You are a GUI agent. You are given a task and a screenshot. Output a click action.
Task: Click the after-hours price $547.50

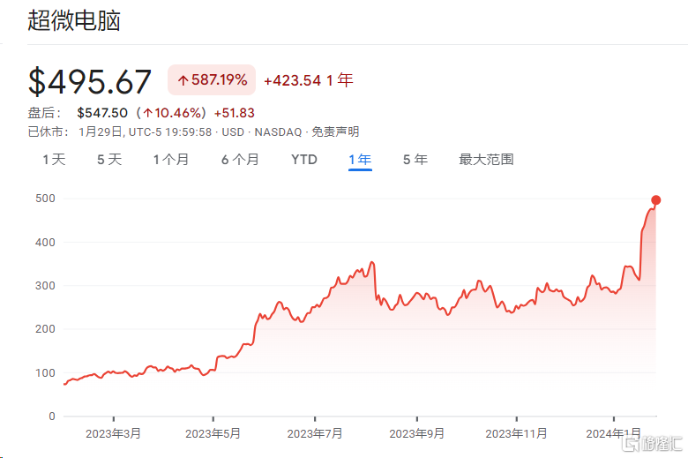pyautogui.click(x=103, y=113)
